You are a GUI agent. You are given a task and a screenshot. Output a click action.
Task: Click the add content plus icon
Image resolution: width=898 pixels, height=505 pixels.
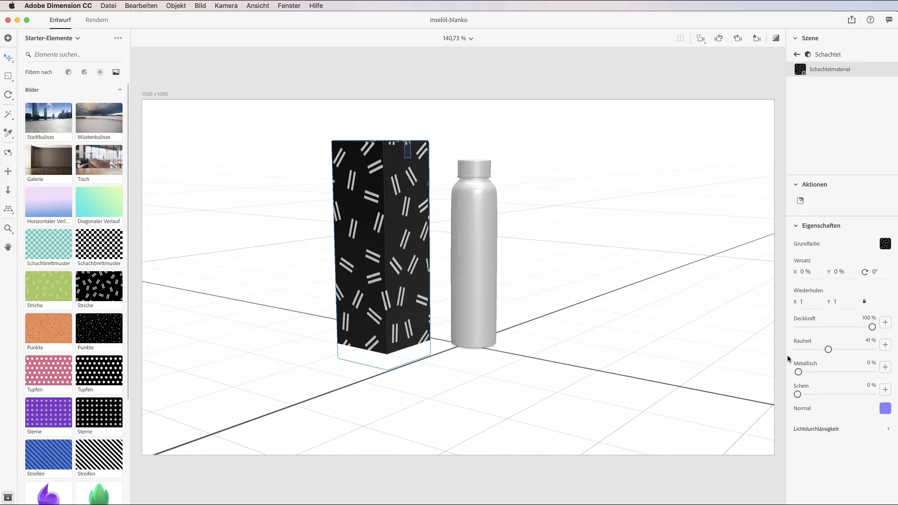(x=8, y=38)
